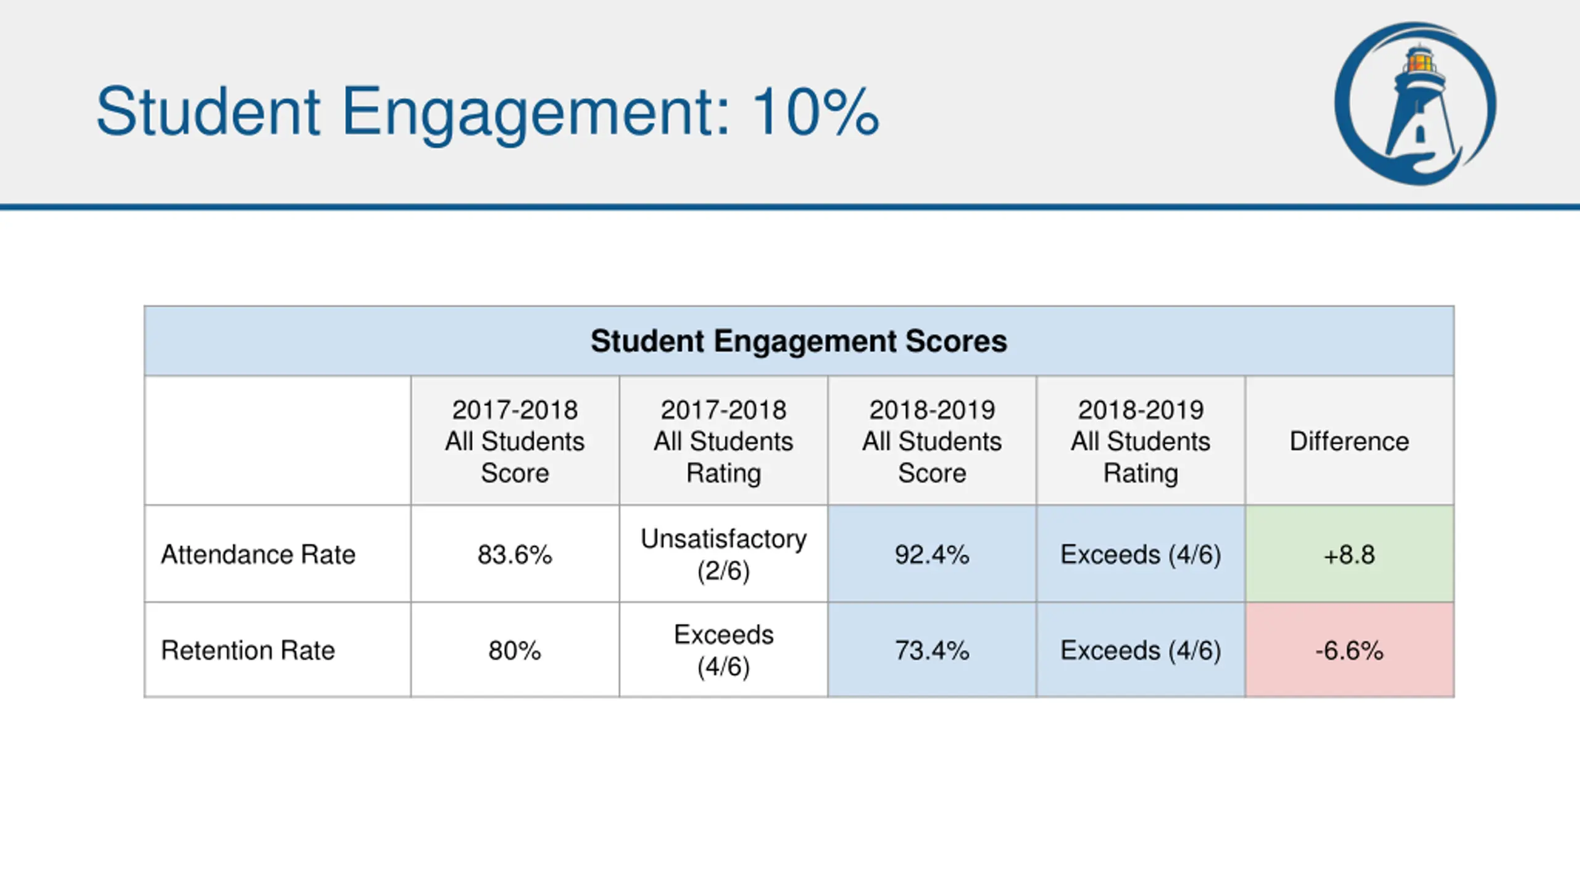Click the "Retention Rate" row label

click(x=248, y=651)
